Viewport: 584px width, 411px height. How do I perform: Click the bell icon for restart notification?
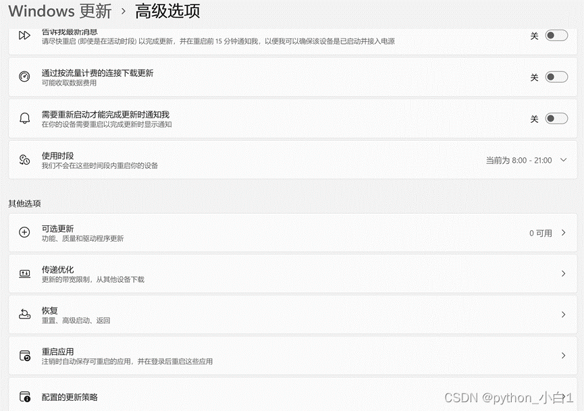24,118
